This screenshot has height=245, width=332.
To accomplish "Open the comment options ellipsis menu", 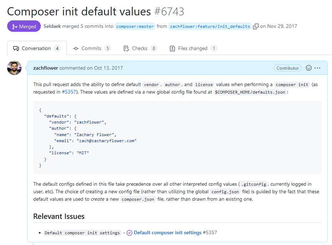I will point(317,68).
